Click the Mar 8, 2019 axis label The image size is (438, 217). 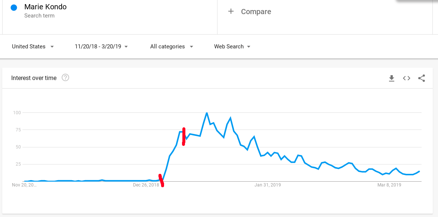click(389, 185)
